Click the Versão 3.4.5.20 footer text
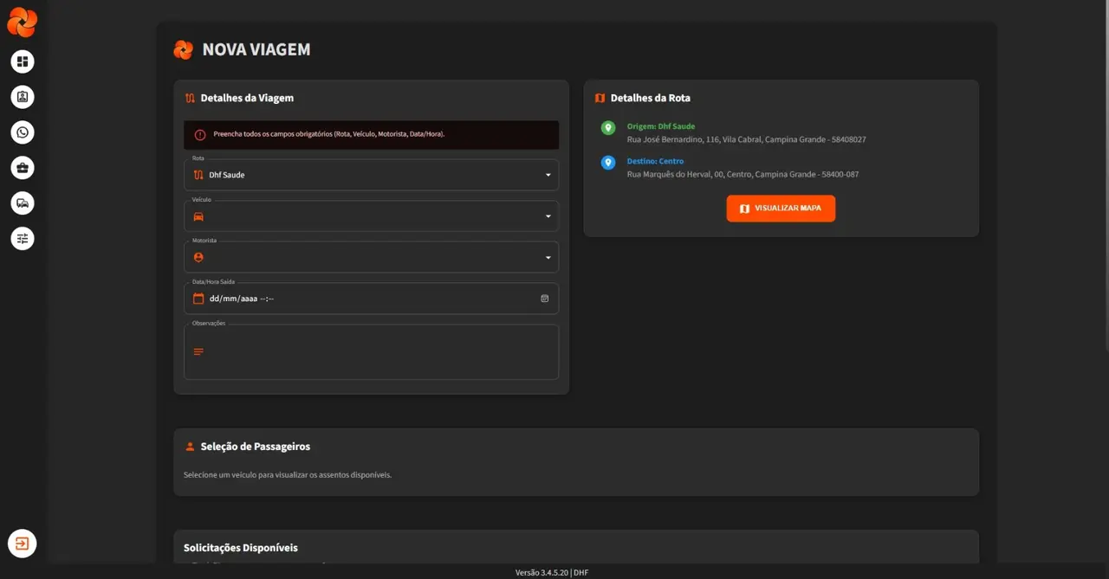This screenshot has height=579, width=1109. tap(552, 572)
